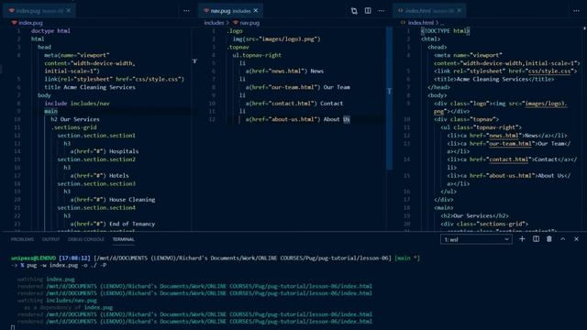Open more actions for the left editor group
The image size is (587, 330).
(x=186, y=11)
